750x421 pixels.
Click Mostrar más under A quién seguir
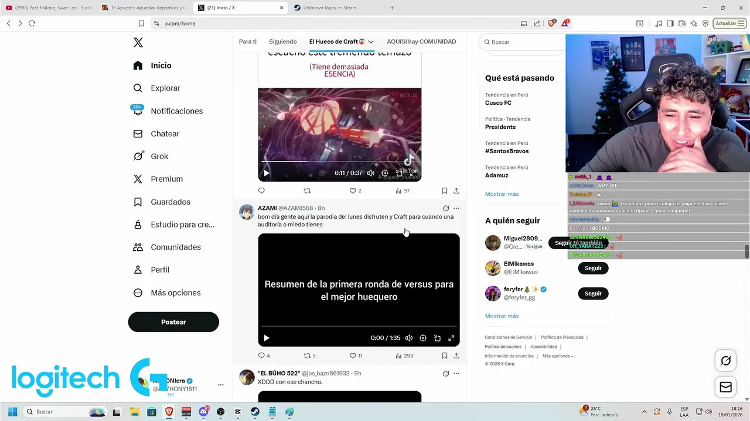(502, 316)
